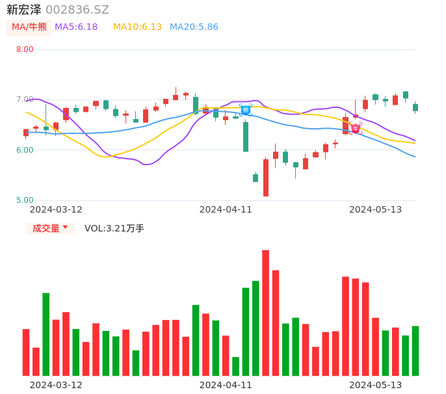Open the 成交量 indicator dropdown

click(46, 228)
